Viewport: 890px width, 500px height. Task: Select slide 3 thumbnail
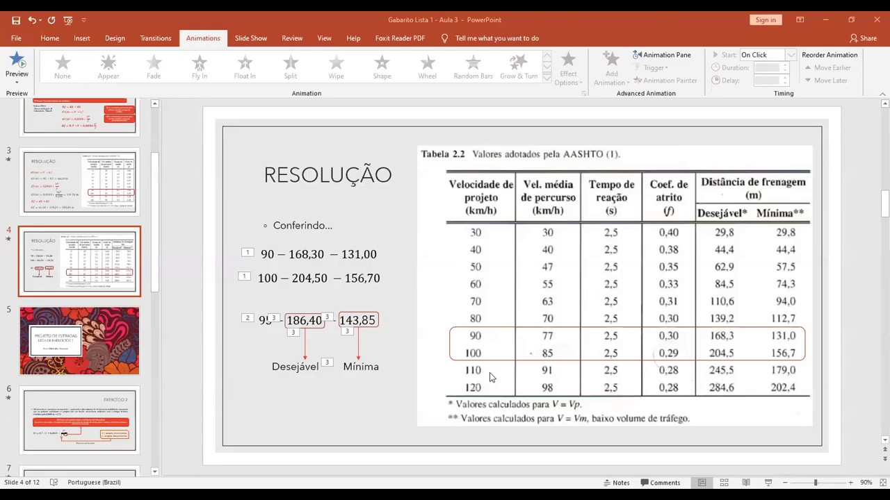[79, 182]
